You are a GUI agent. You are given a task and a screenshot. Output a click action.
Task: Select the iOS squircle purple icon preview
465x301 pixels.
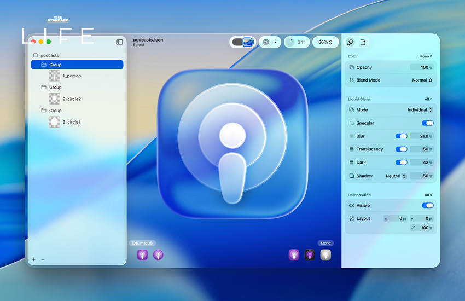point(142,254)
